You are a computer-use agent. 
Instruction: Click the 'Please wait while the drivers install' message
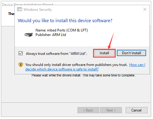click(83, 75)
